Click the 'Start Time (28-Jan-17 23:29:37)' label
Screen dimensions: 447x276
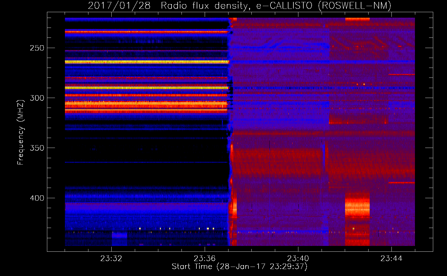(240, 267)
